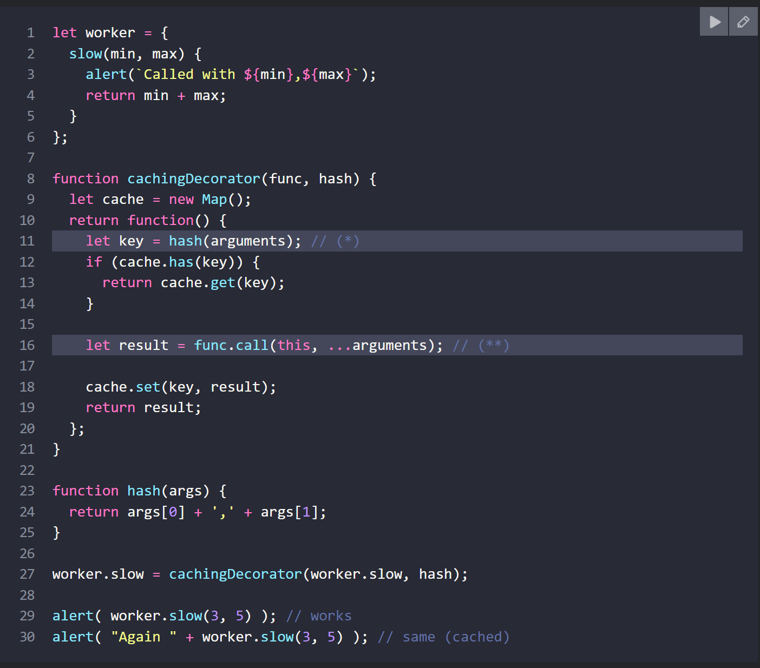
Task: Click 'cache.set(key, result);' line
Action: click(x=181, y=387)
